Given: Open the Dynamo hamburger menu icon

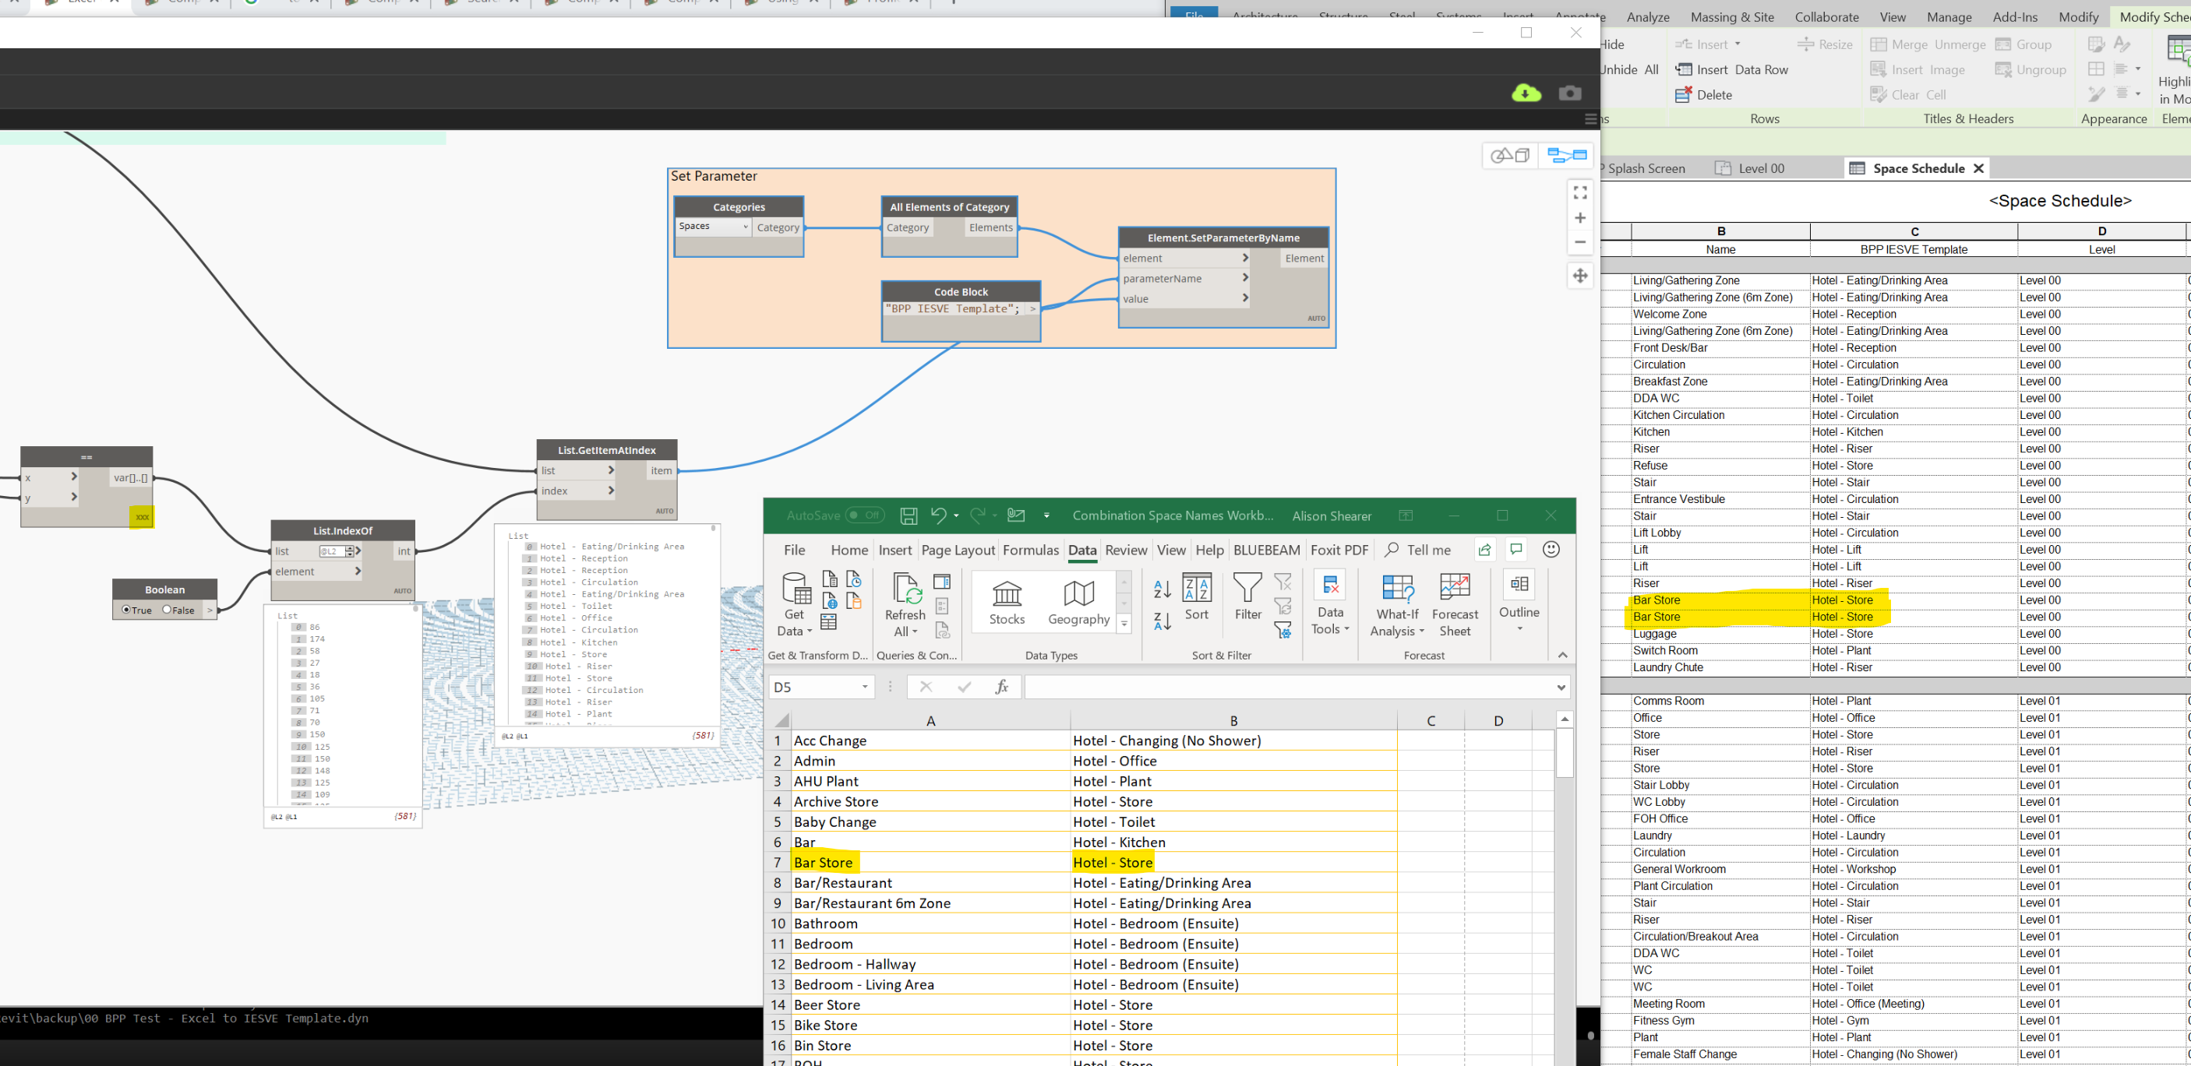Looking at the screenshot, I should point(1590,119).
